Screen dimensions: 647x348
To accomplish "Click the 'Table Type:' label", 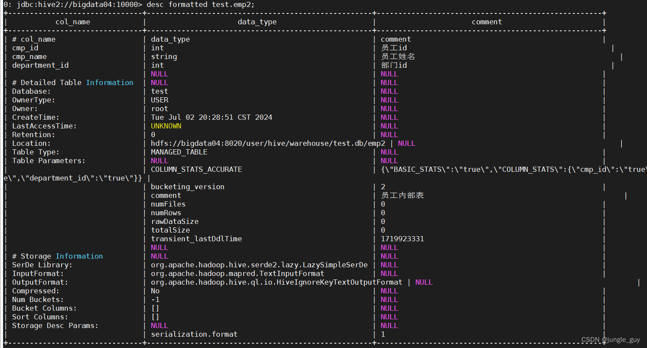I will [x=36, y=152].
